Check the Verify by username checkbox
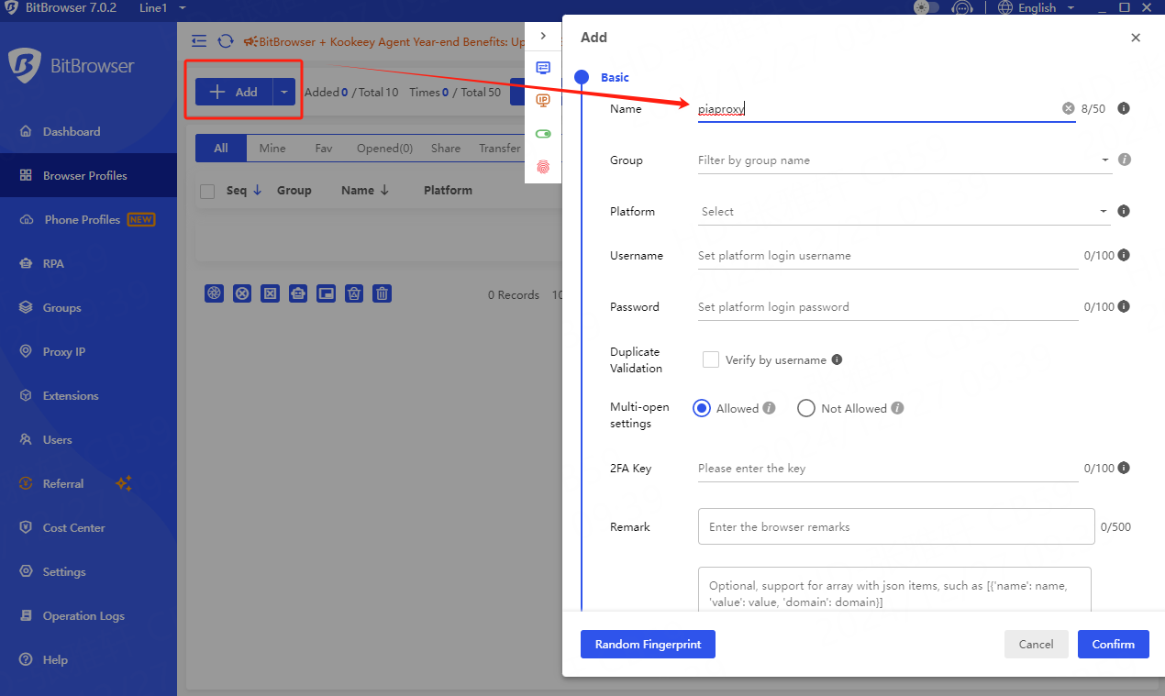The height and width of the screenshot is (696, 1165). point(710,359)
